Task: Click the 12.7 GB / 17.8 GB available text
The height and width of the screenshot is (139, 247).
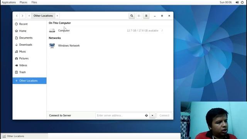Action: click(x=142, y=31)
